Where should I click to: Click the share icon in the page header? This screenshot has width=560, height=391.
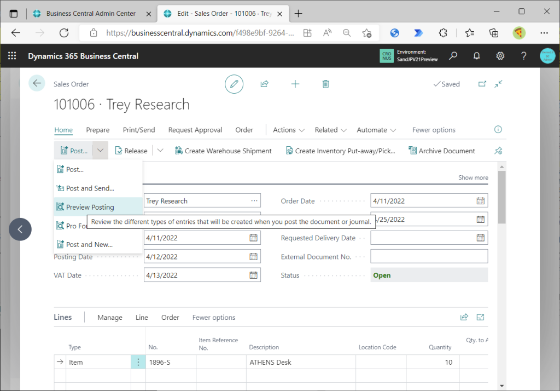(264, 84)
